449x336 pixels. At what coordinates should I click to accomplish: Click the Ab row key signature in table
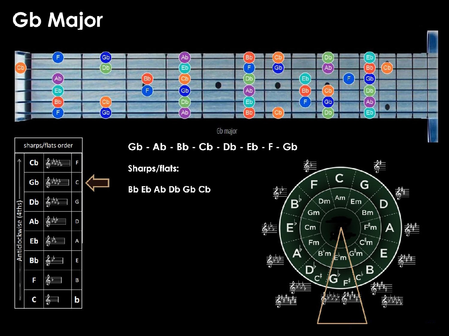(56, 222)
